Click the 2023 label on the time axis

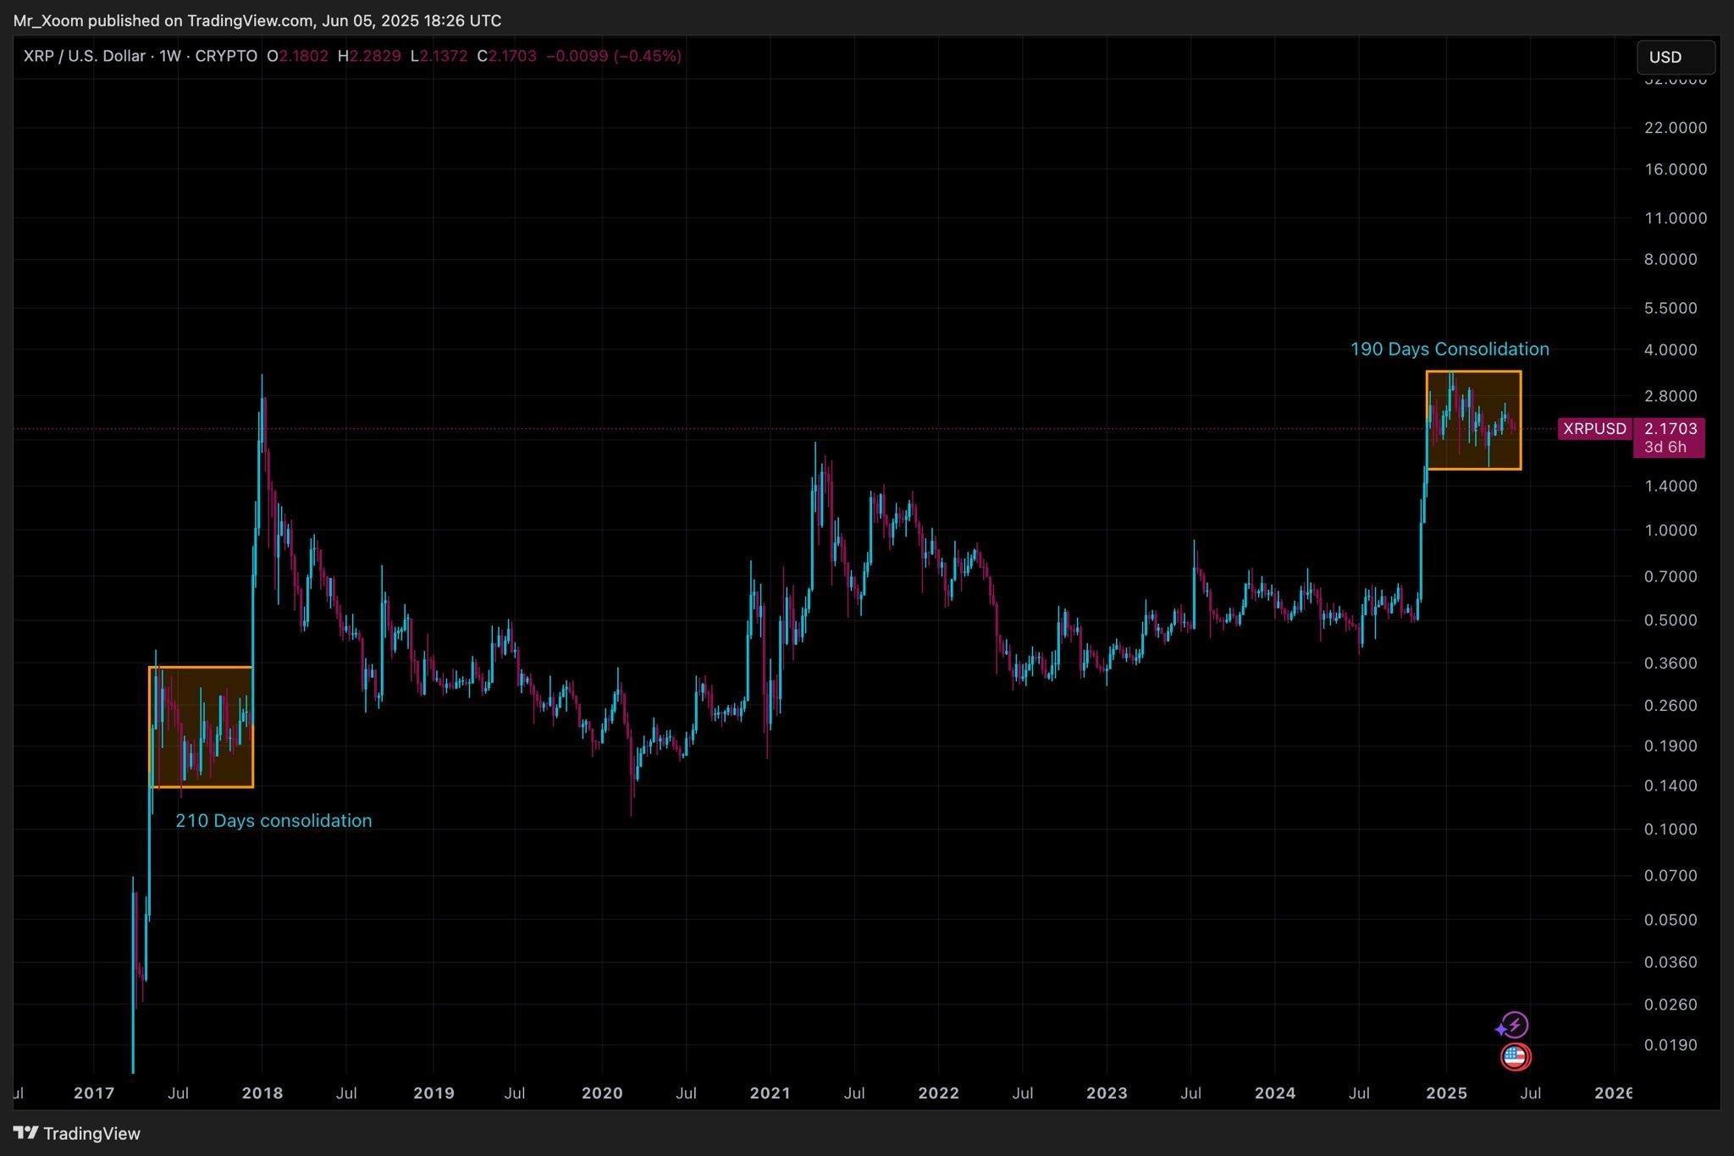point(1107,1093)
